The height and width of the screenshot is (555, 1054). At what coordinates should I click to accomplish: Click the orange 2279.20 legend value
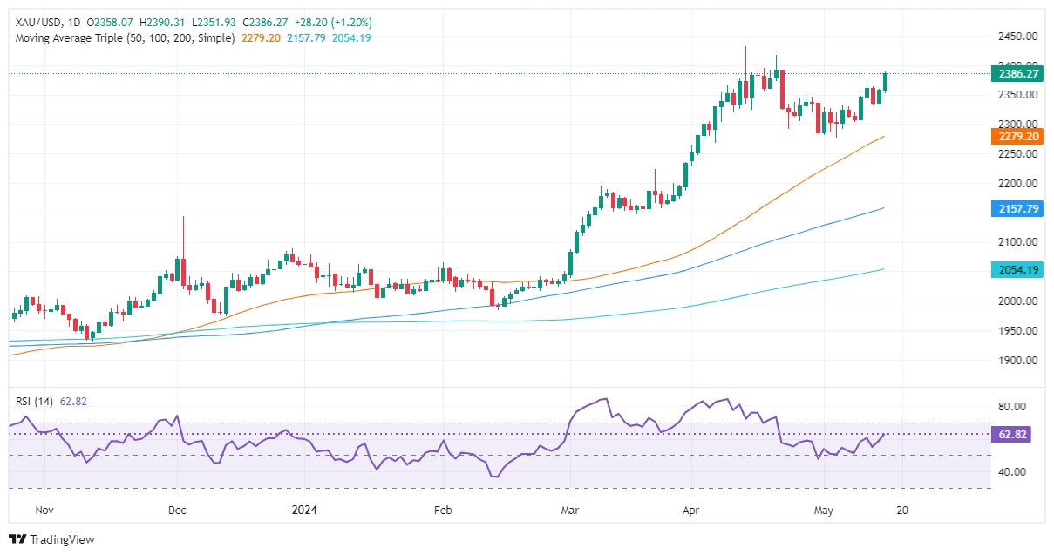[260, 38]
